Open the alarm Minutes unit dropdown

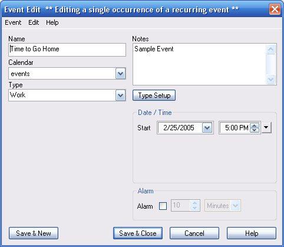pyautogui.click(x=235, y=206)
